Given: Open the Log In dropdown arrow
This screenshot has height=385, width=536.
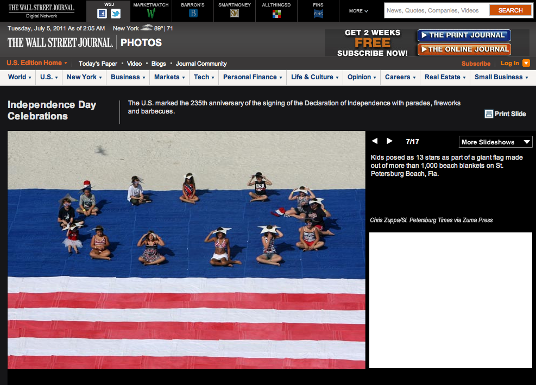Looking at the screenshot, I should click(526, 64).
